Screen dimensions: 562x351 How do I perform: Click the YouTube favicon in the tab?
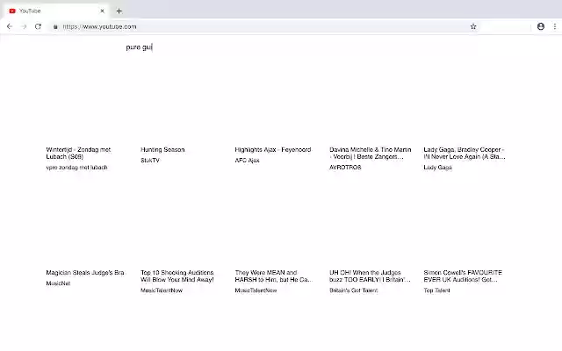(x=12, y=11)
